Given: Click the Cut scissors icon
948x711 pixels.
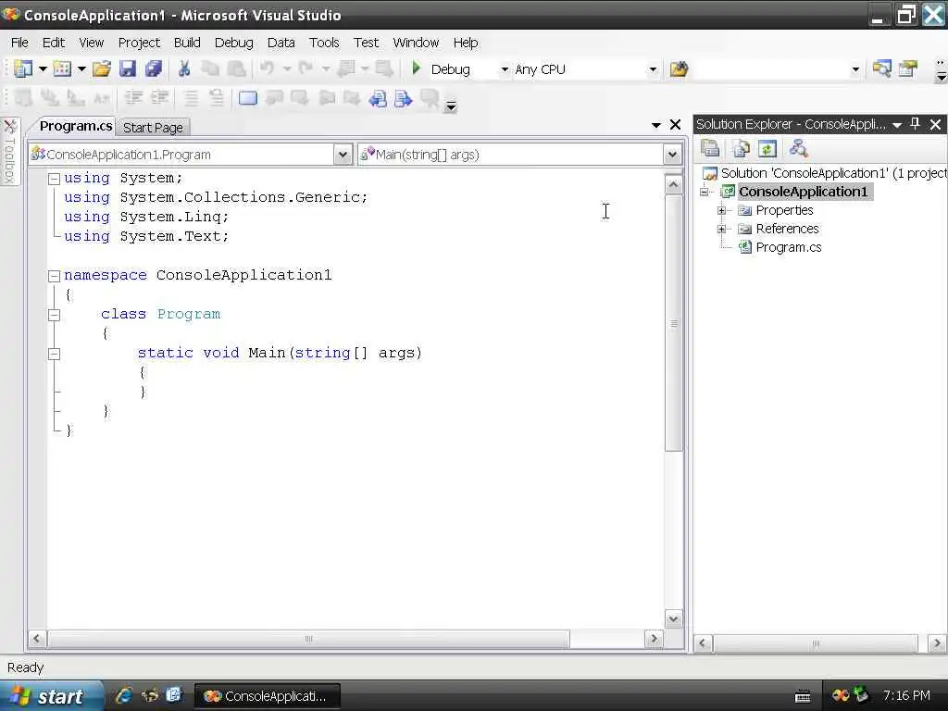Looking at the screenshot, I should [184, 69].
